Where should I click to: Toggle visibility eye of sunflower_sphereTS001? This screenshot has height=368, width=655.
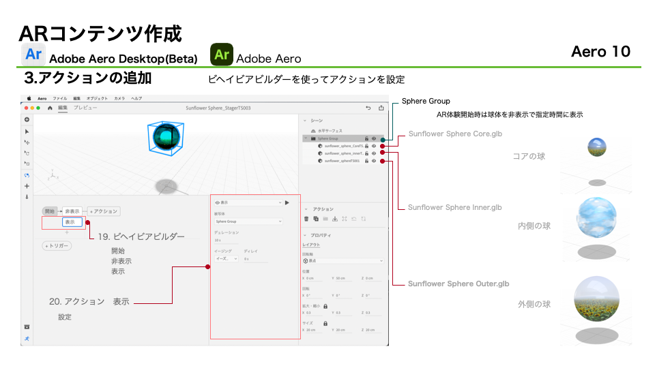click(374, 161)
